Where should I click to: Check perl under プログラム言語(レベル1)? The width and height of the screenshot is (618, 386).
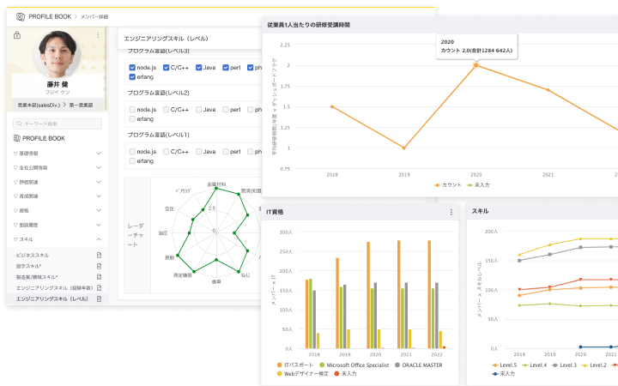coord(226,152)
